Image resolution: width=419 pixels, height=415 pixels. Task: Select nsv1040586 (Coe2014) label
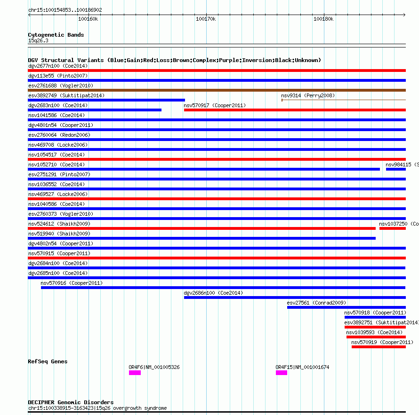56,204
